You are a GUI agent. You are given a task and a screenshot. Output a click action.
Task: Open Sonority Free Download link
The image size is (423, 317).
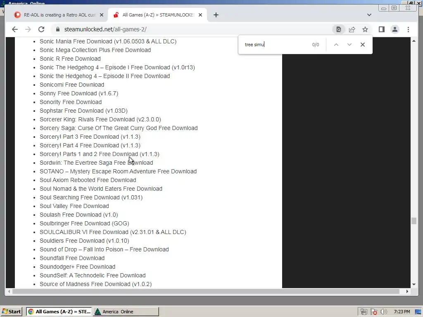pos(71,102)
